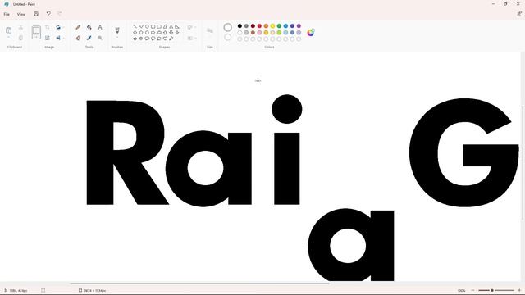Choose the red color swatch
Viewport: 525px width, 295px height.
(259, 26)
